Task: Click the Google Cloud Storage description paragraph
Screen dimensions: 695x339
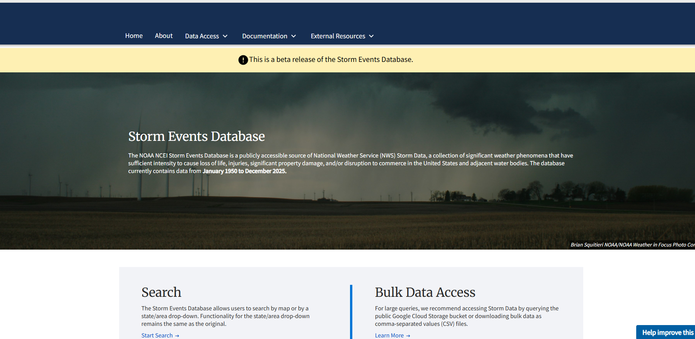Action: tap(466, 316)
